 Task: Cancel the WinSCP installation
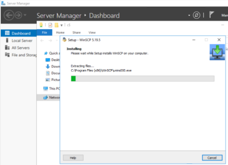(212, 158)
